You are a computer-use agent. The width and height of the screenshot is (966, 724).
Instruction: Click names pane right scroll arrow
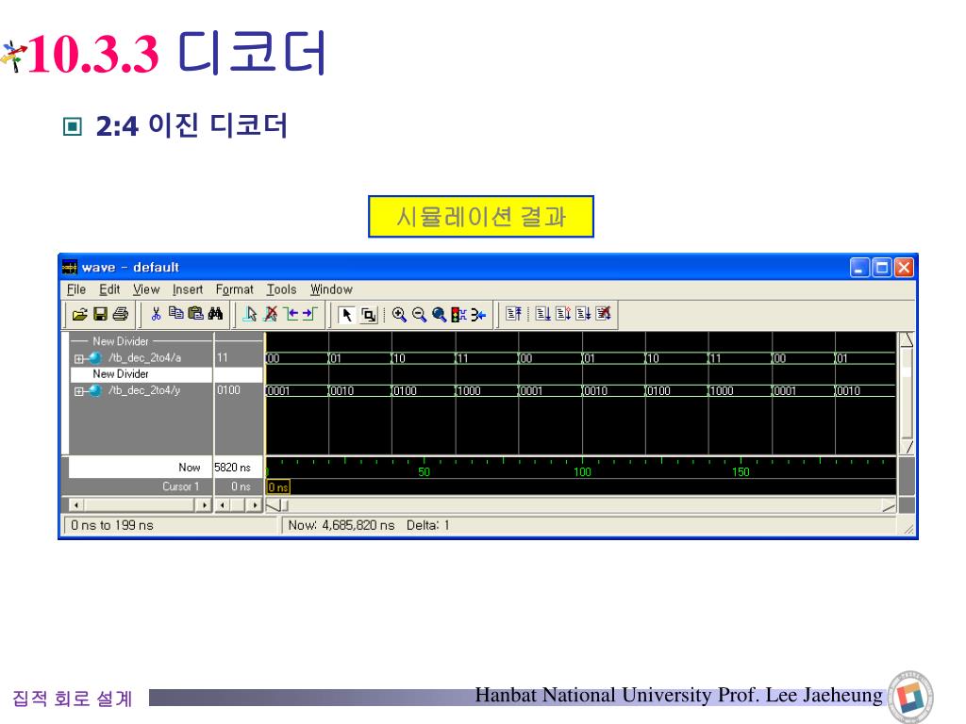[205, 505]
